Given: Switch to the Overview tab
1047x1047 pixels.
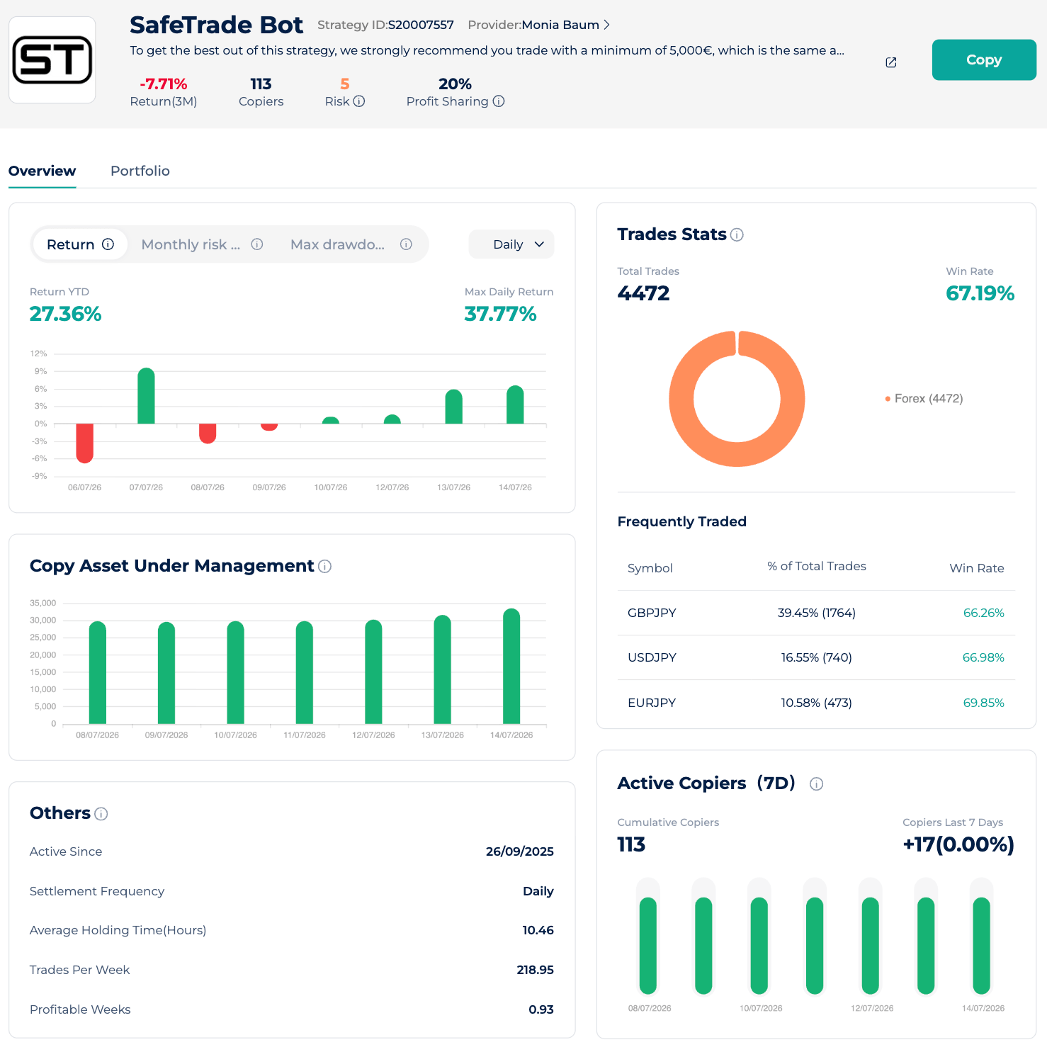Looking at the screenshot, I should click(x=42, y=171).
